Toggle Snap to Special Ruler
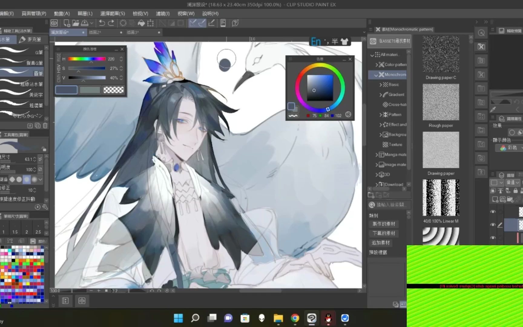 point(202,23)
